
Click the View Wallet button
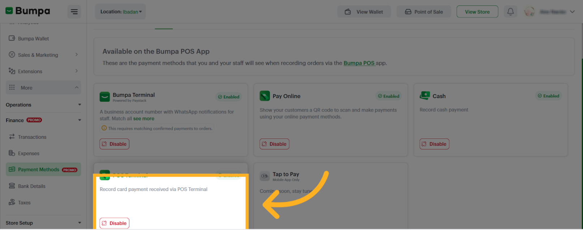coord(364,12)
